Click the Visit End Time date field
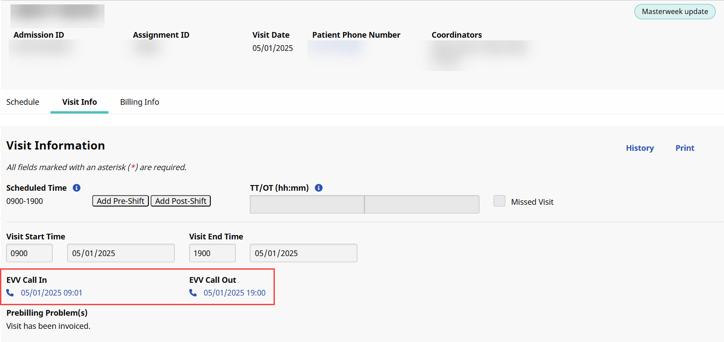The width and height of the screenshot is (724, 342). pos(303,253)
